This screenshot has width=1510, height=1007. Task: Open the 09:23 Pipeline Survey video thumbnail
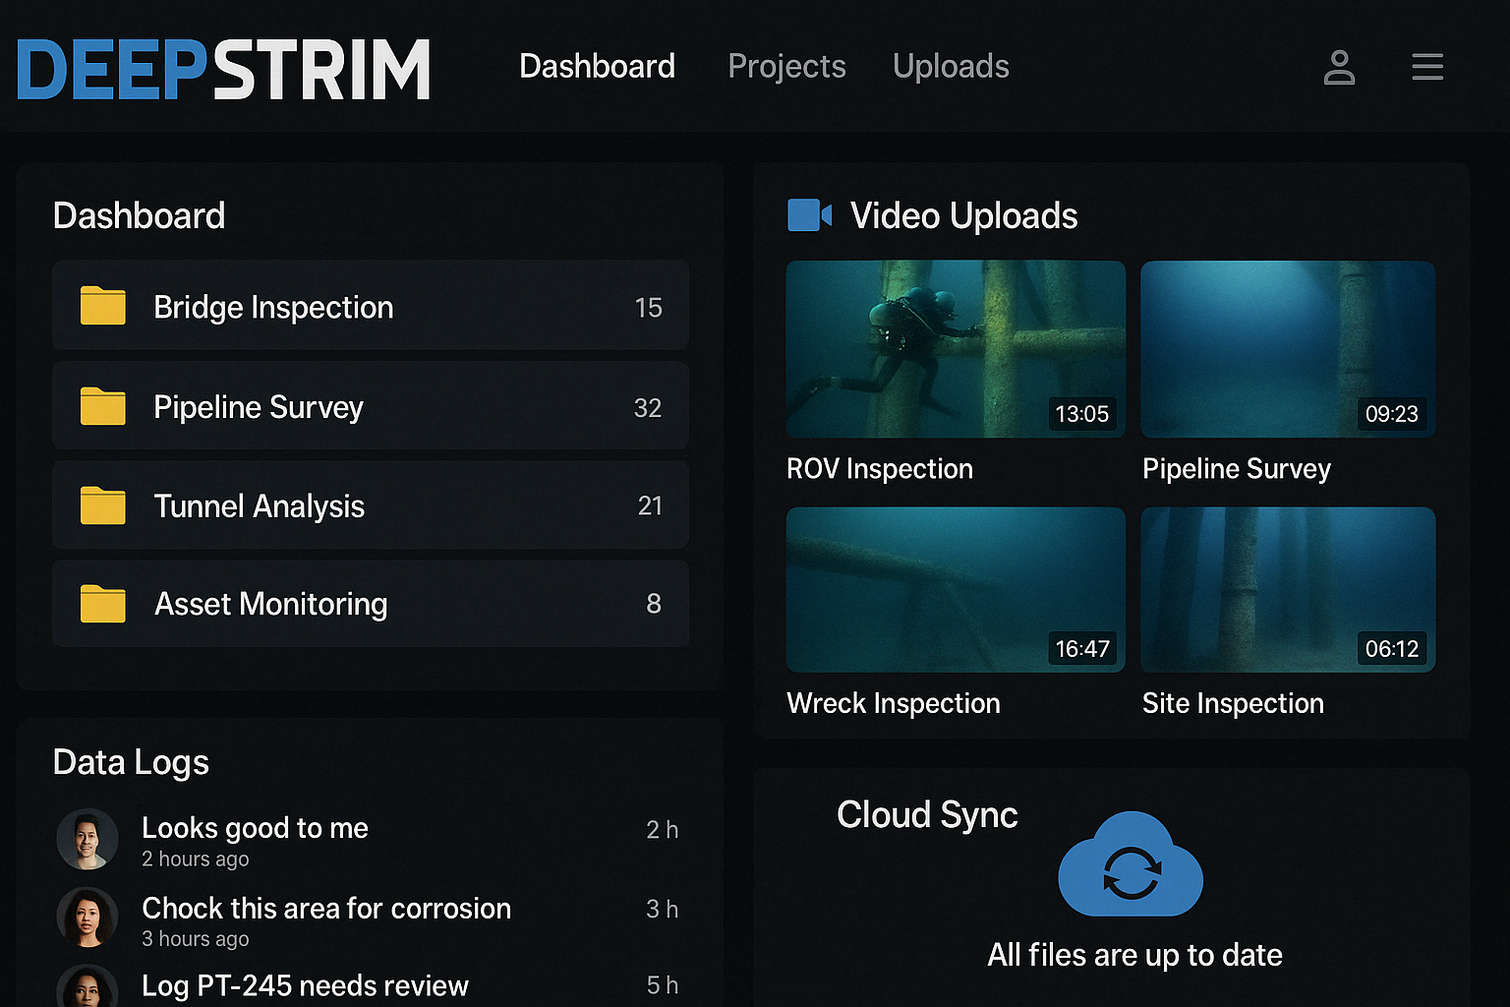(x=1288, y=349)
